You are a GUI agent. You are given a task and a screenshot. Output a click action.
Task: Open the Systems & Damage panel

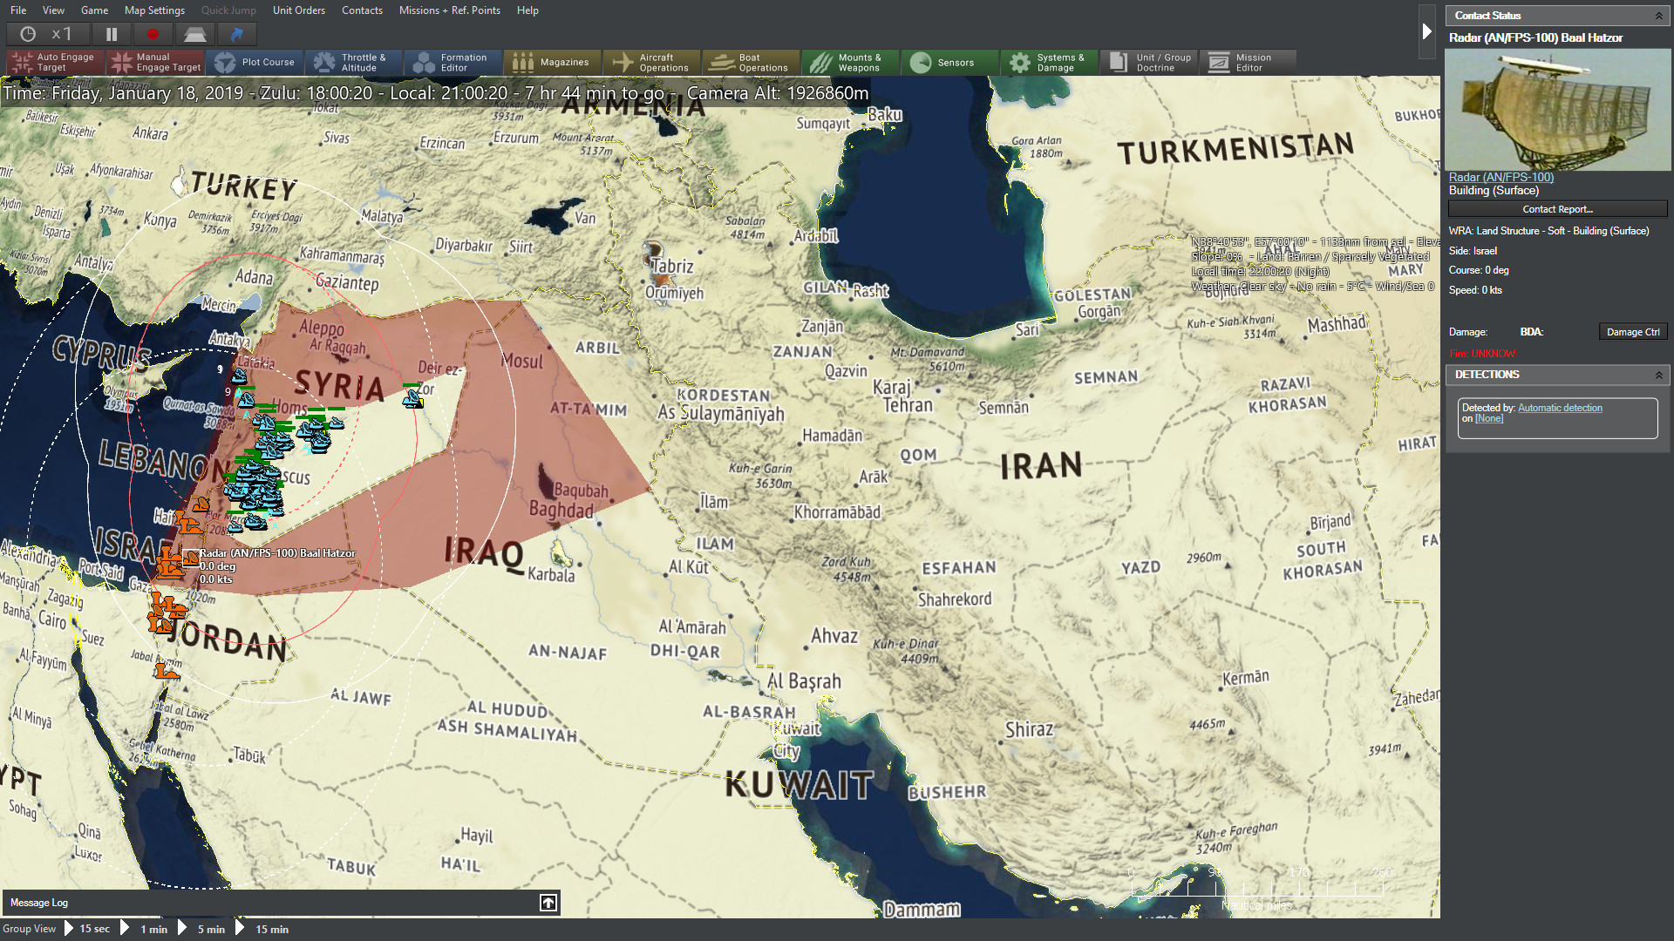tap(1049, 62)
